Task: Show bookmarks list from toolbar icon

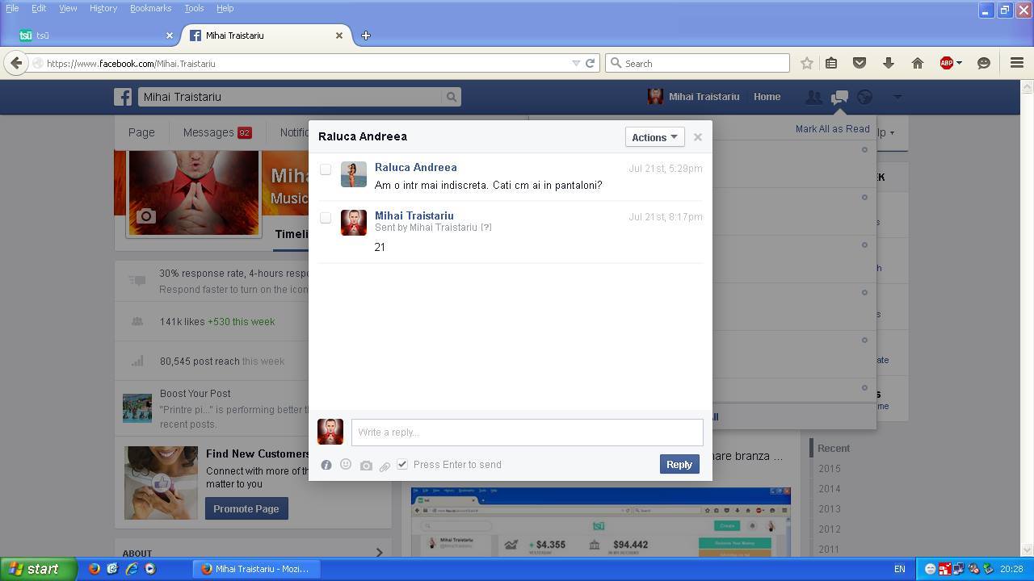Action: point(831,63)
